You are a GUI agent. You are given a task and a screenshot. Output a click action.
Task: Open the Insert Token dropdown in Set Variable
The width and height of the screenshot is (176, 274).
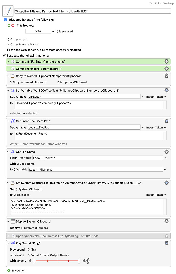pyautogui.click(x=155, y=97)
